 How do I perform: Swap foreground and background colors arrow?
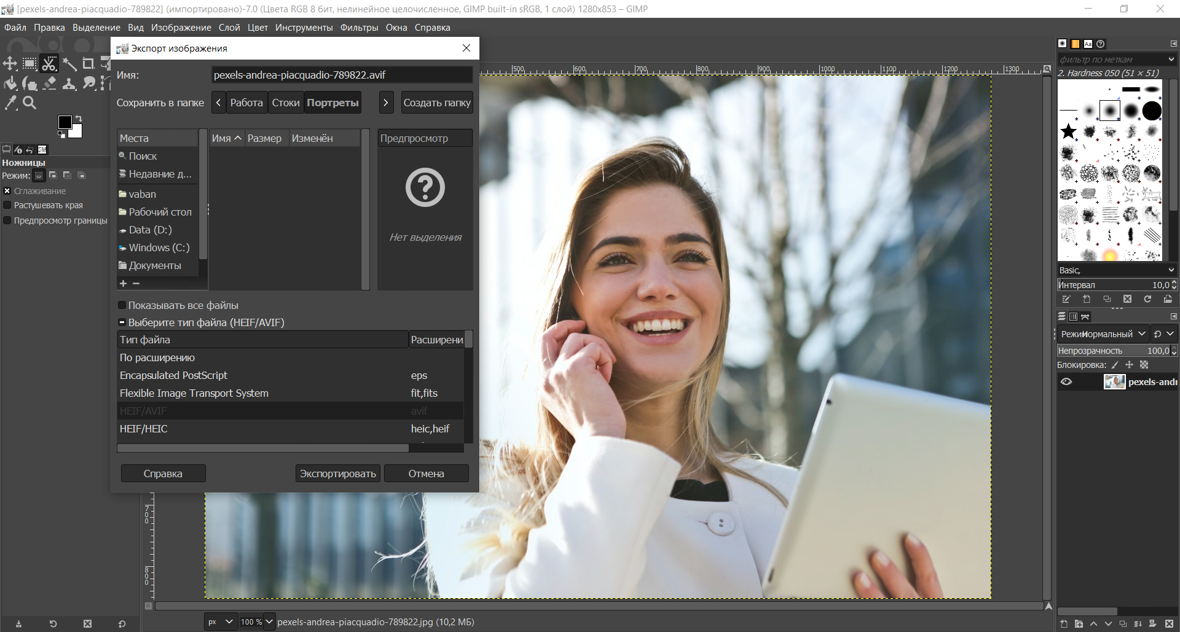78,119
